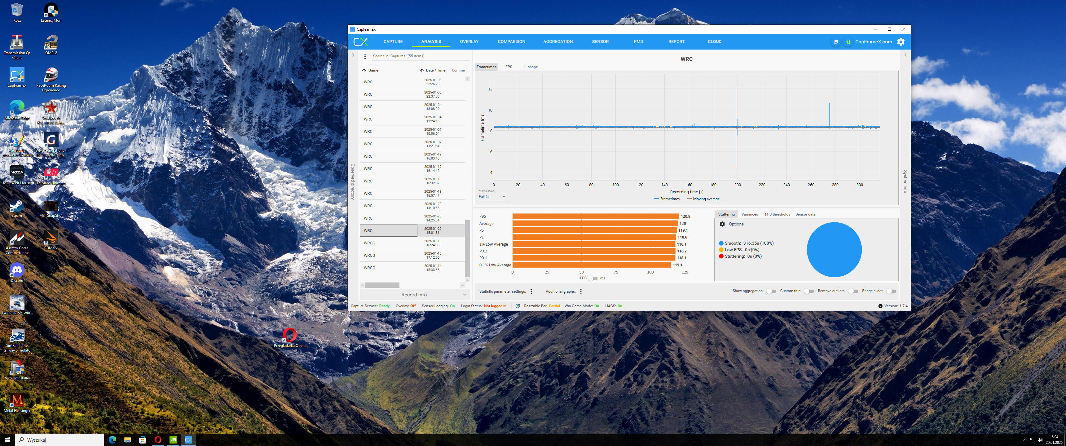
Task: Open Additional graphs three-dot menu
Action: pyautogui.click(x=581, y=291)
